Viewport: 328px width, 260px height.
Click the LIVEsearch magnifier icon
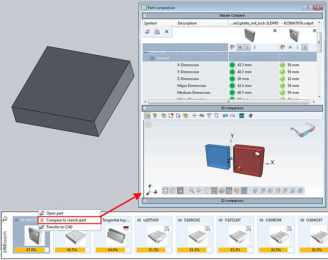(x=5, y=219)
